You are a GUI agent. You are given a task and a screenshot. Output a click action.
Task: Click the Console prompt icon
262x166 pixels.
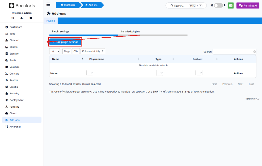[x=7, y=74]
